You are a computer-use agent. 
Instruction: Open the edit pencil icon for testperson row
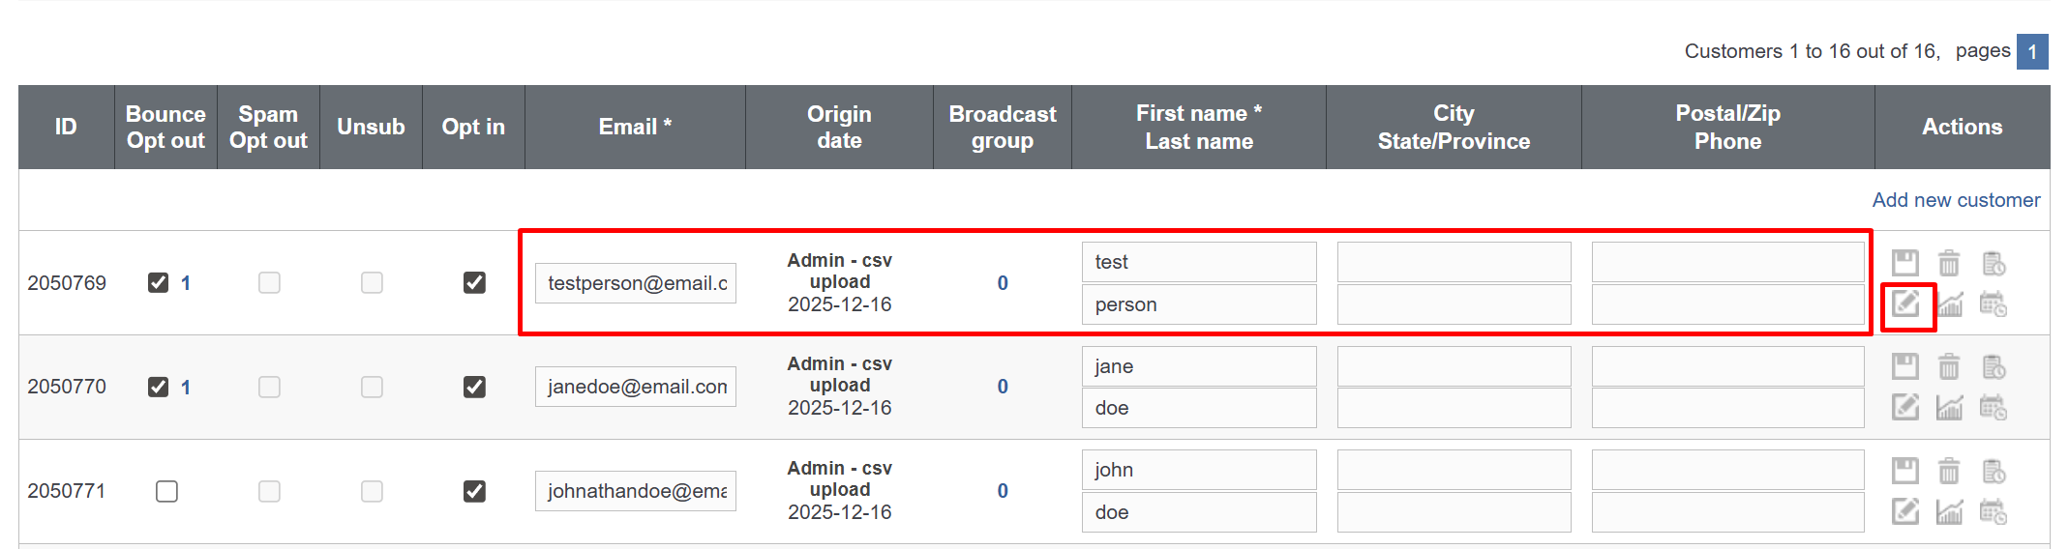[1905, 304]
